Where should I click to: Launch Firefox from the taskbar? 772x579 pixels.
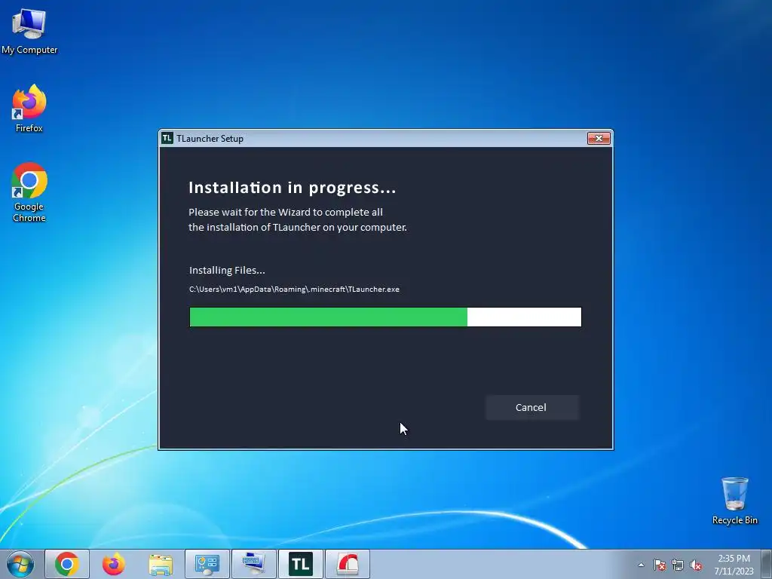tap(114, 564)
